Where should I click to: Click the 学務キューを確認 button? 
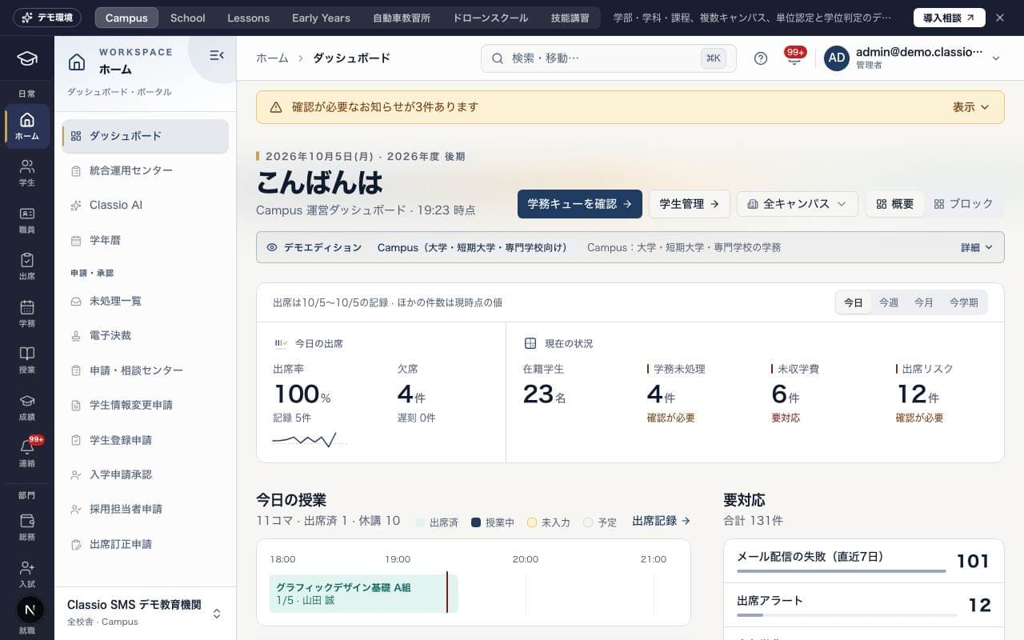click(x=580, y=204)
